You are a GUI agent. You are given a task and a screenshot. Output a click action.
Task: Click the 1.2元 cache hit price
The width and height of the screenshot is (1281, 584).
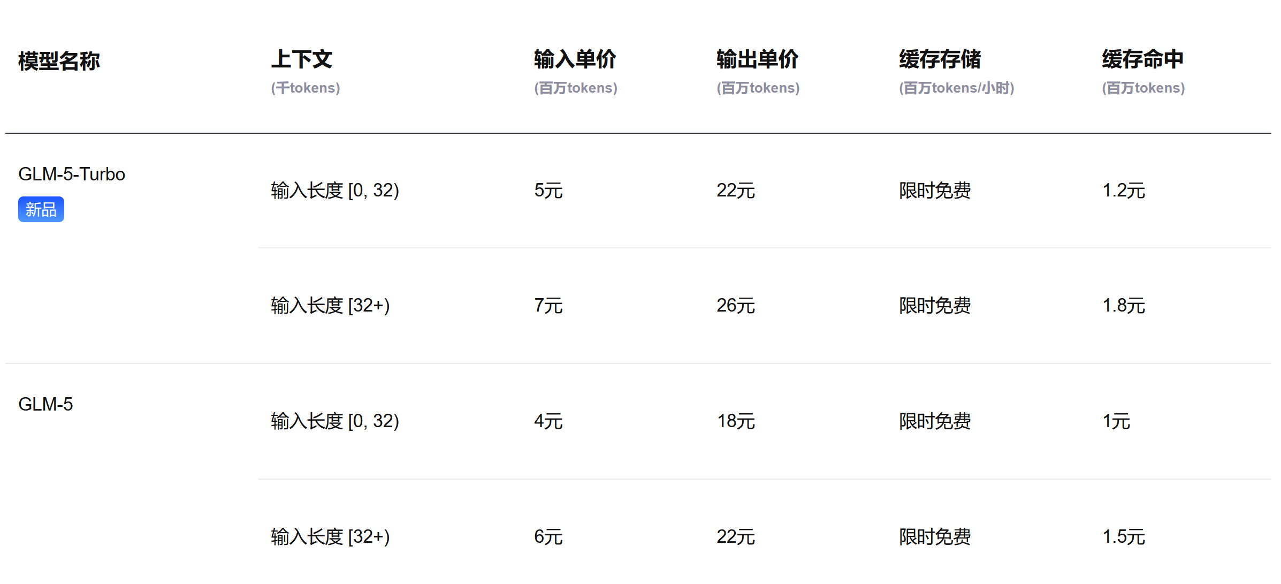tap(1124, 191)
